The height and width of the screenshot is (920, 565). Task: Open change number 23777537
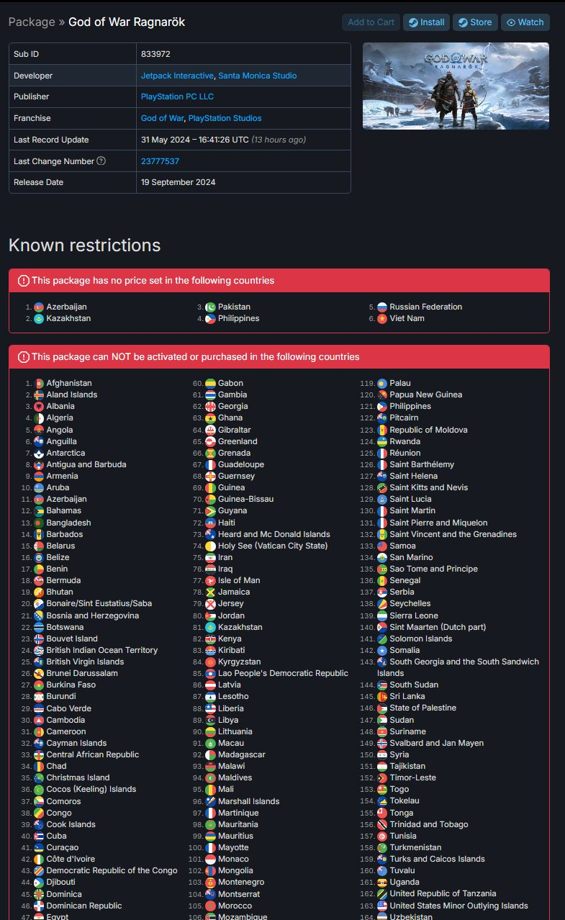160,161
